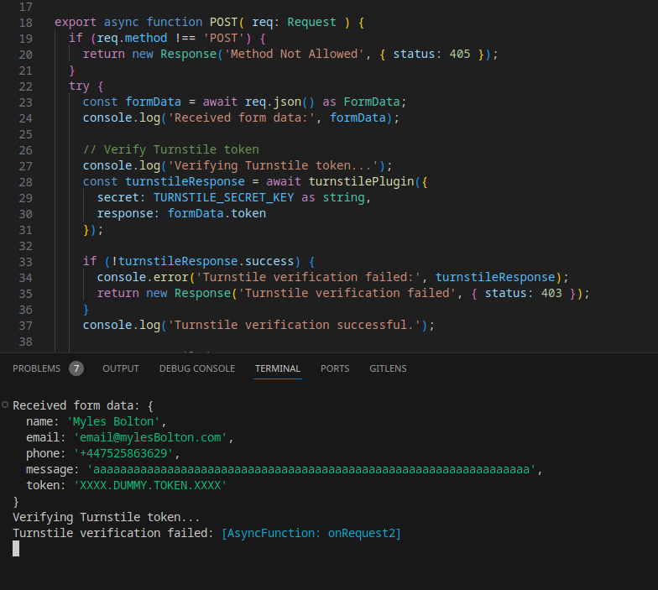Viewport: 658px width, 590px height.
Task: Click line number 22 in gutter
Action: 25,86
